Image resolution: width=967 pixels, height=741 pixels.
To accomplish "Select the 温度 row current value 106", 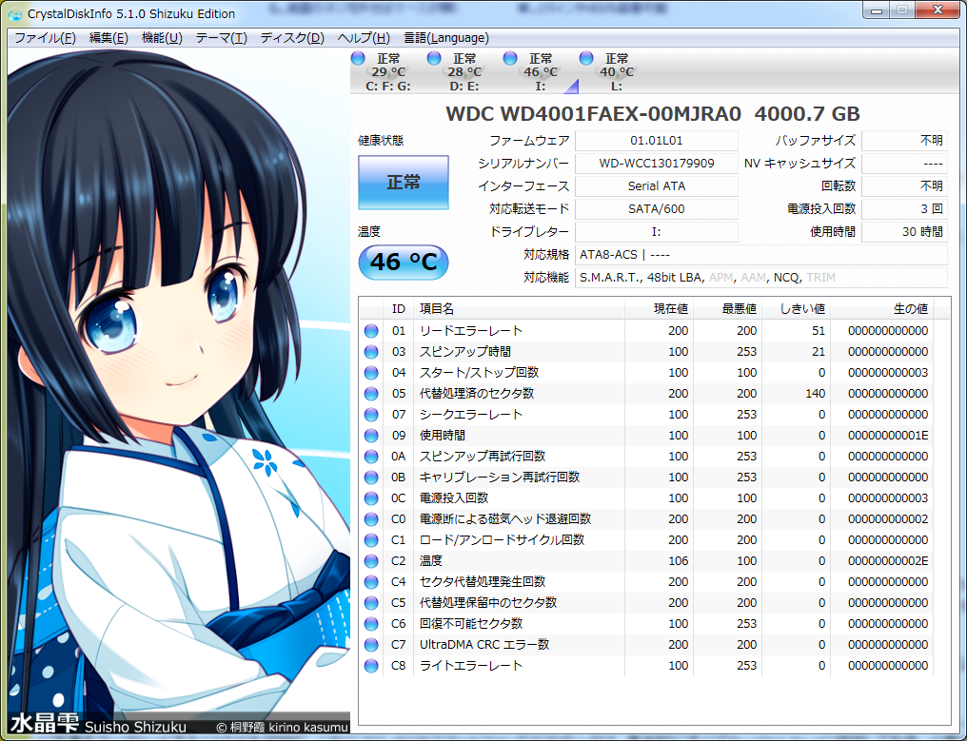I will 678,561.
